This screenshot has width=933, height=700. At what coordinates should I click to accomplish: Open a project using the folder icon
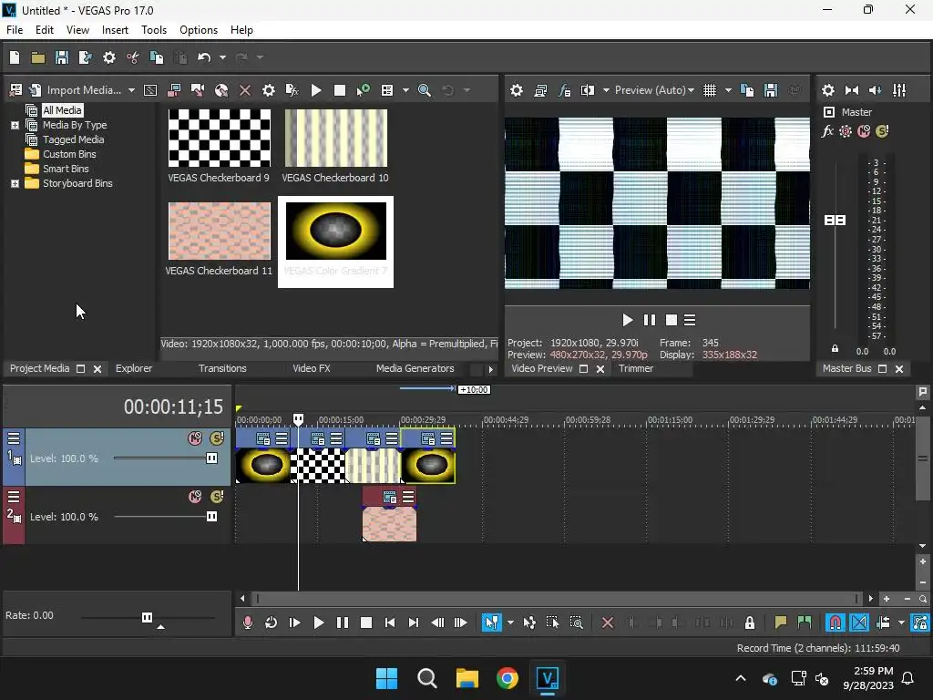click(38, 57)
